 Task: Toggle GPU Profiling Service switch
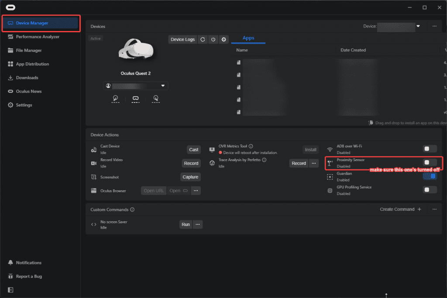(430, 190)
